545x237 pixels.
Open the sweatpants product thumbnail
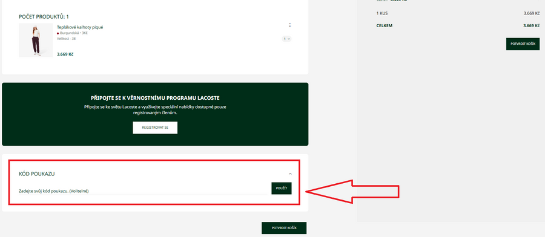pos(36,41)
